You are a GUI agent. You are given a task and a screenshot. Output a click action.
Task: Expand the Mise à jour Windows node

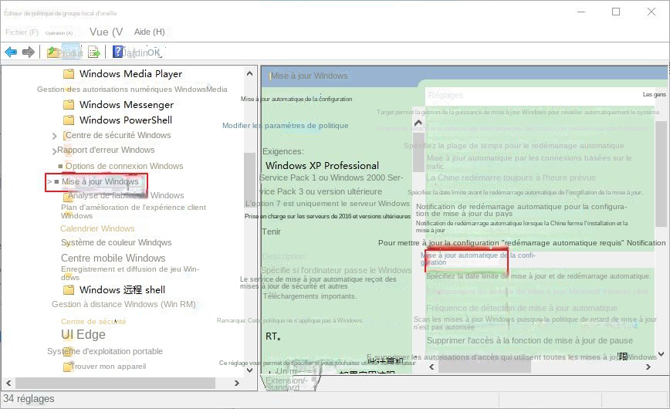click(x=49, y=181)
